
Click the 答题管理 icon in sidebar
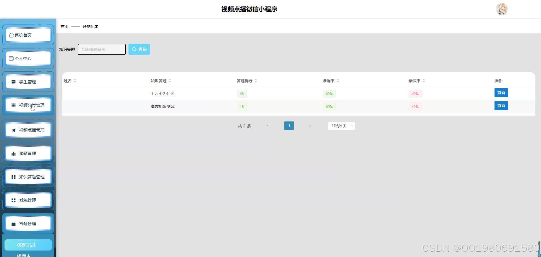pos(13,223)
